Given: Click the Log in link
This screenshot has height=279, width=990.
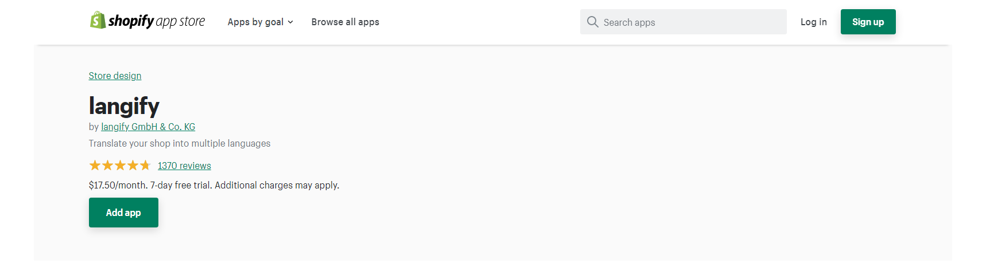Looking at the screenshot, I should 813,22.
